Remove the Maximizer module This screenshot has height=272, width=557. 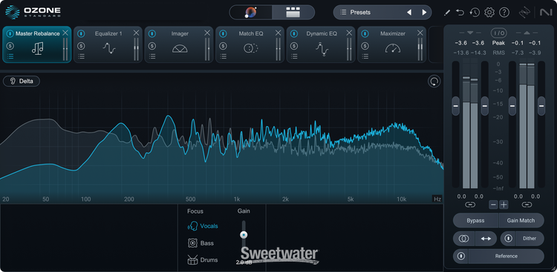pos(420,33)
